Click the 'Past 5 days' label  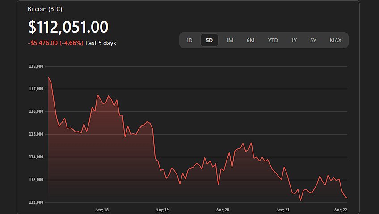click(101, 43)
